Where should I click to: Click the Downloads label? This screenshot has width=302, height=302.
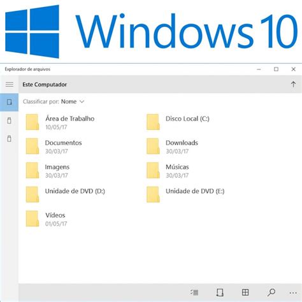(x=182, y=143)
